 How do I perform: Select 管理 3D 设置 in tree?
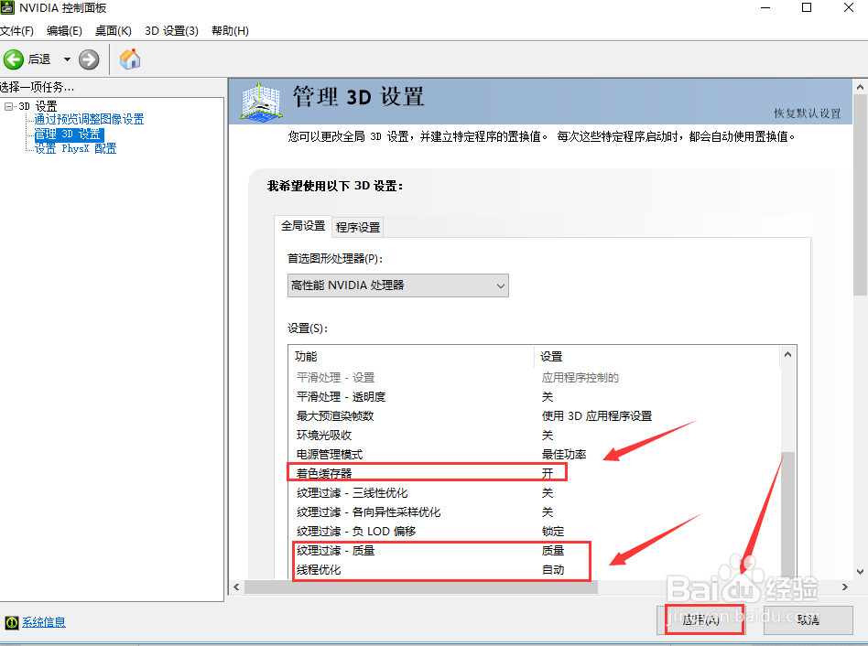pyautogui.click(x=69, y=135)
